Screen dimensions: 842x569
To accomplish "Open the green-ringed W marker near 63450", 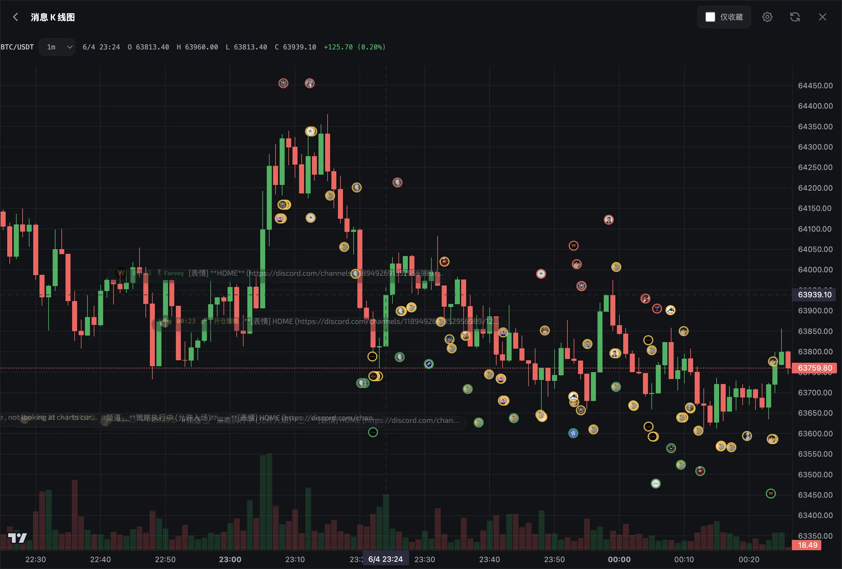I will [x=771, y=493].
